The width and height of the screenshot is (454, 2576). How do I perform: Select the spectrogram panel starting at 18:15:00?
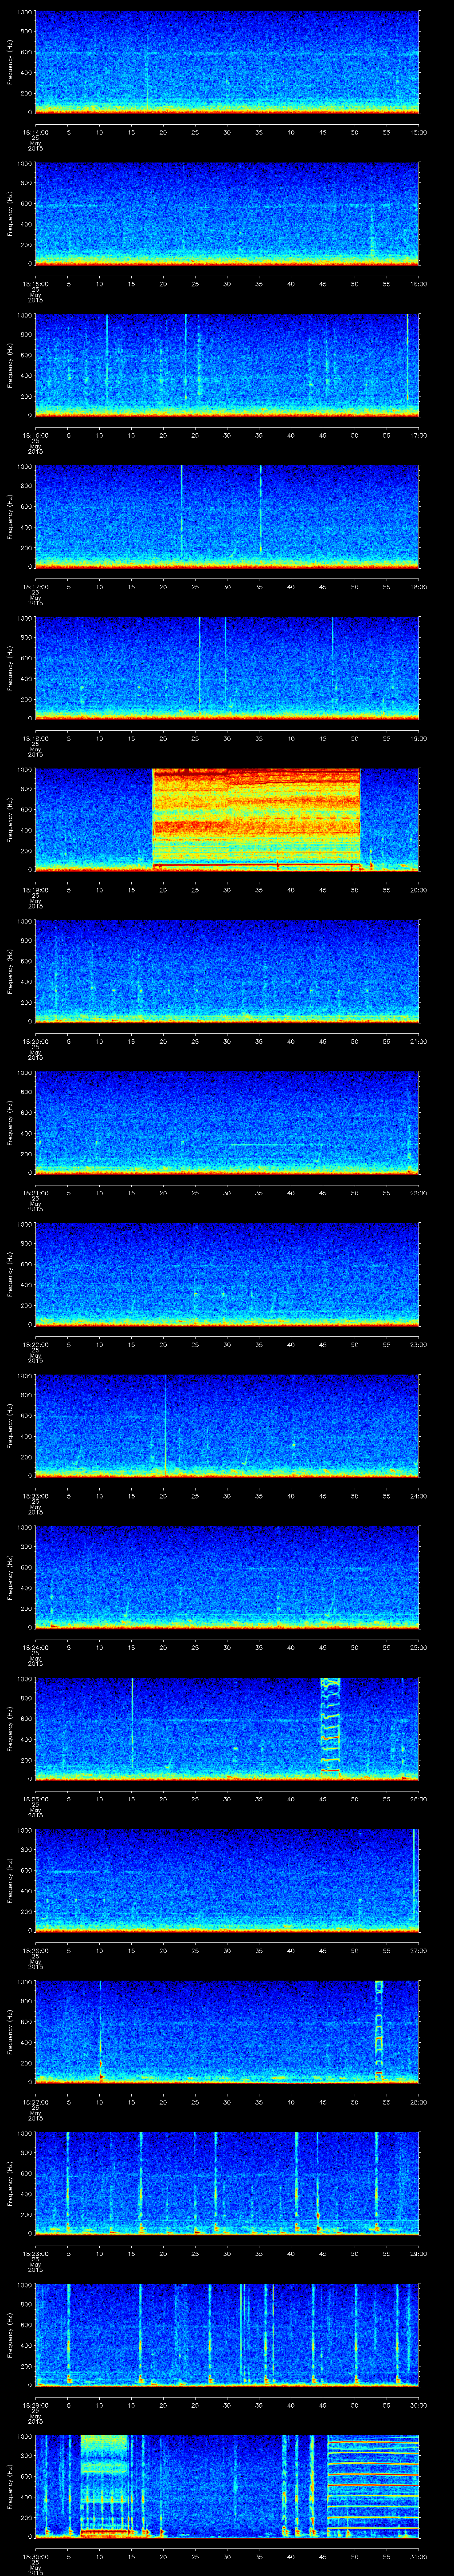point(227,214)
